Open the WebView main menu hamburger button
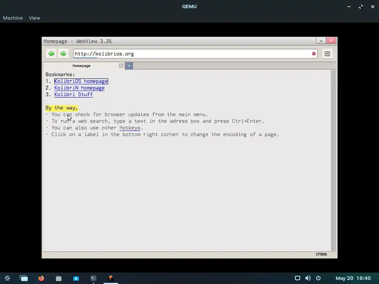 click(327, 54)
